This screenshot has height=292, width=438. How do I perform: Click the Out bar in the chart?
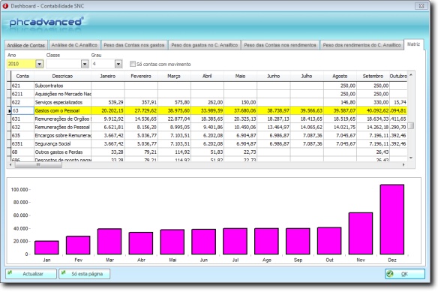(329, 241)
